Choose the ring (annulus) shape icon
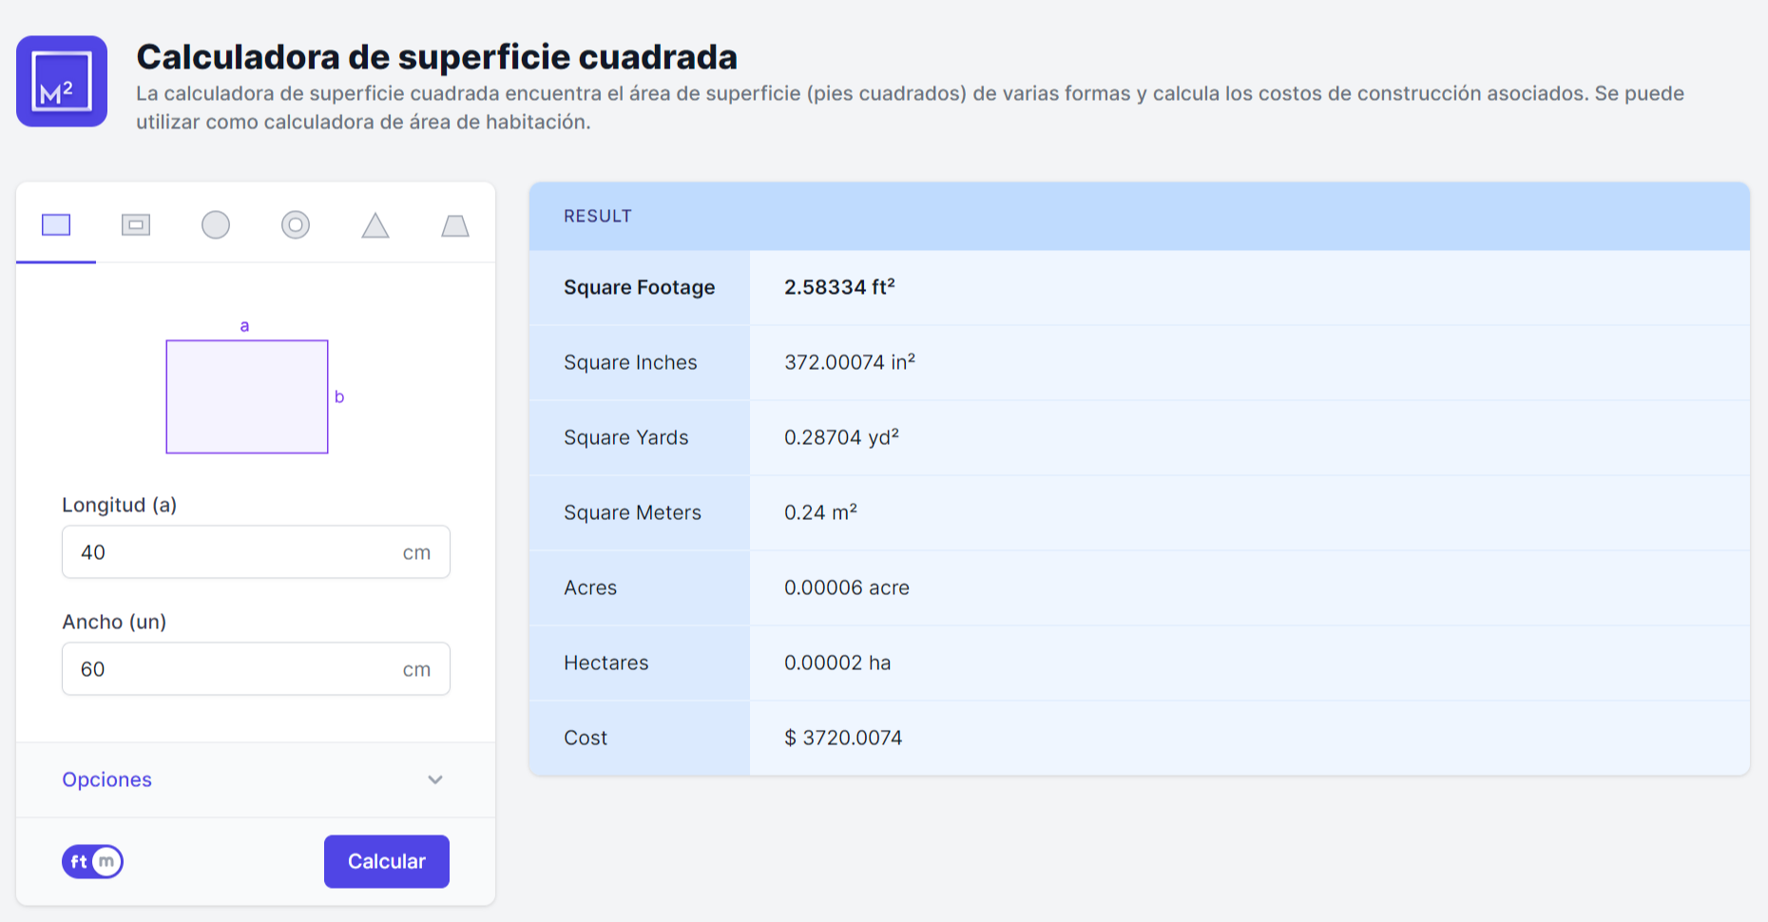Screen dimensions: 1768x922 click(296, 225)
